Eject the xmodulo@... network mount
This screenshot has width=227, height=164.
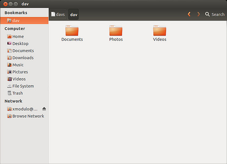coord(44,109)
